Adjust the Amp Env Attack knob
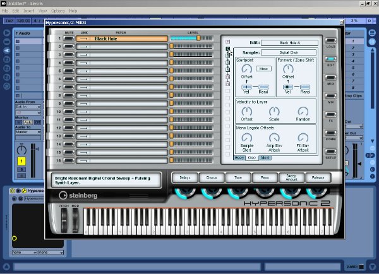Viewport: 379px width, 274px height. (x=274, y=138)
